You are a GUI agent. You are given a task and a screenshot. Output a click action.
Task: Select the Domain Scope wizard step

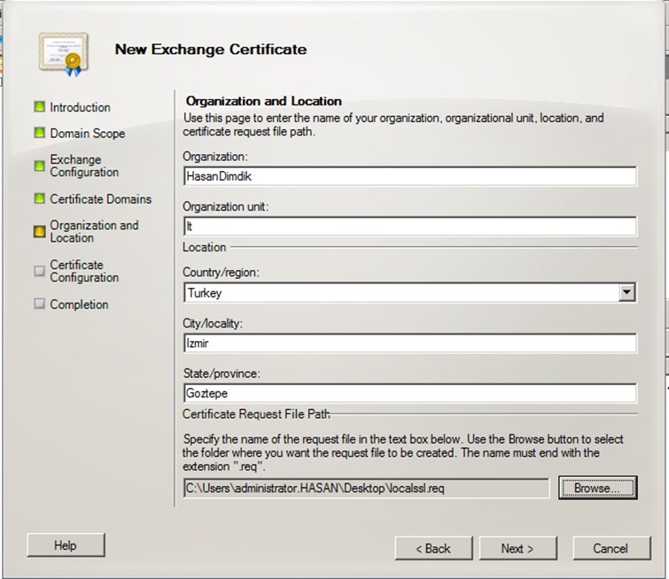point(88,133)
